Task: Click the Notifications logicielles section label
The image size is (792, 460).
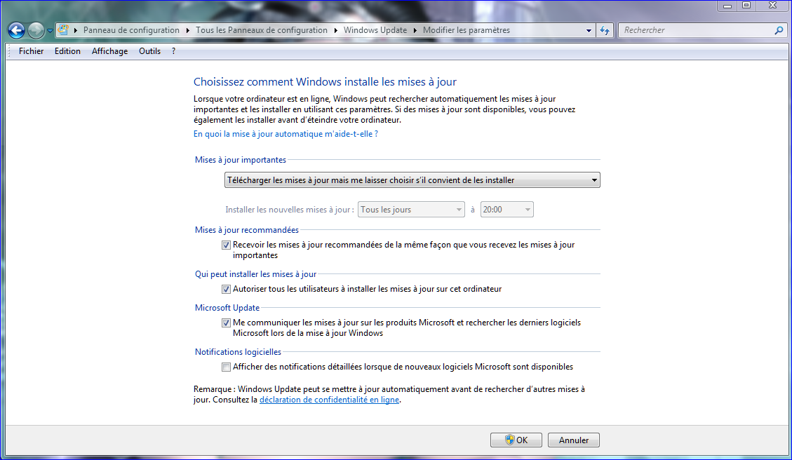Action: pyautogui.click(x=238, y=352)
